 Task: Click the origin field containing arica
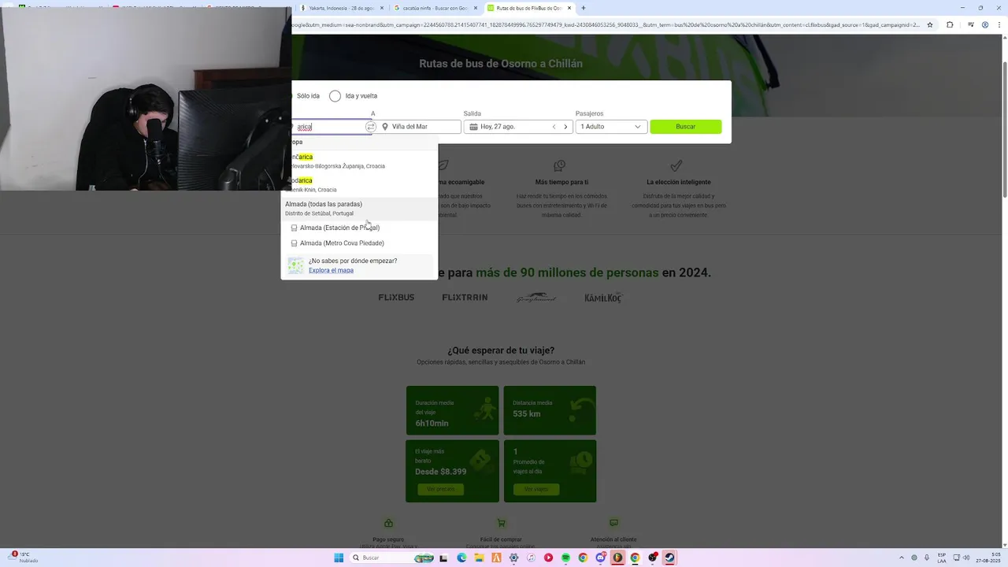point(329,127)
